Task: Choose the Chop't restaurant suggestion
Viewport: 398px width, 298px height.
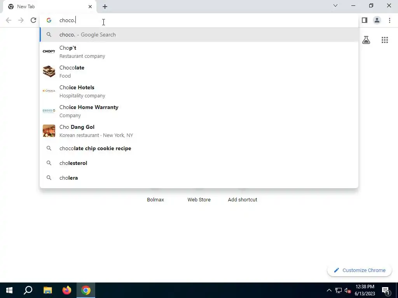Action: (x=199, y=52)
